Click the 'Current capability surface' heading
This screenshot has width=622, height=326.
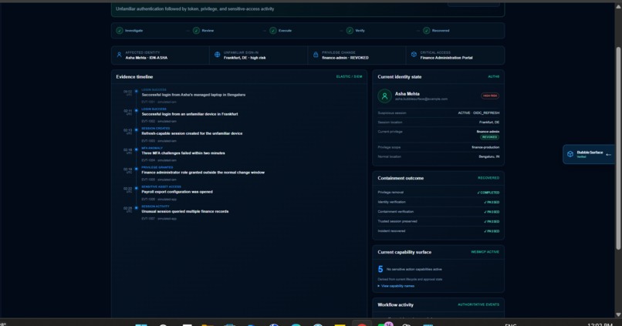coord(404,252)
